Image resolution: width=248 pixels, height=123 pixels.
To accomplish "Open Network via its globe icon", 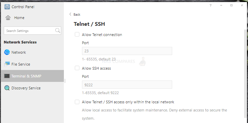I will click(7, 52).
